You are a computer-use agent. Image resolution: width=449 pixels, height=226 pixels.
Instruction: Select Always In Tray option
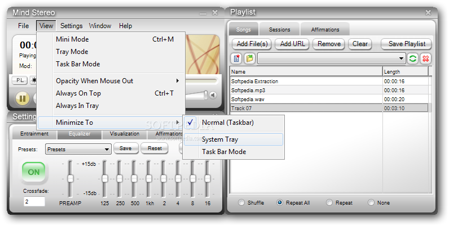pyautogui.click(x=111, y=106)
